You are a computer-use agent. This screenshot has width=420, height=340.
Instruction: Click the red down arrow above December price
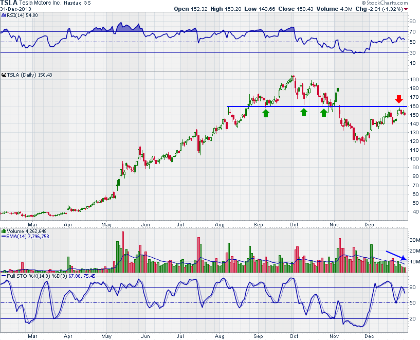[x=399, y=99]
